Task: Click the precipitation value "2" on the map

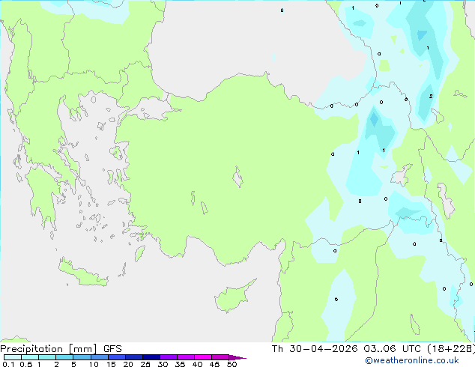Action: [x=431, y=97]
